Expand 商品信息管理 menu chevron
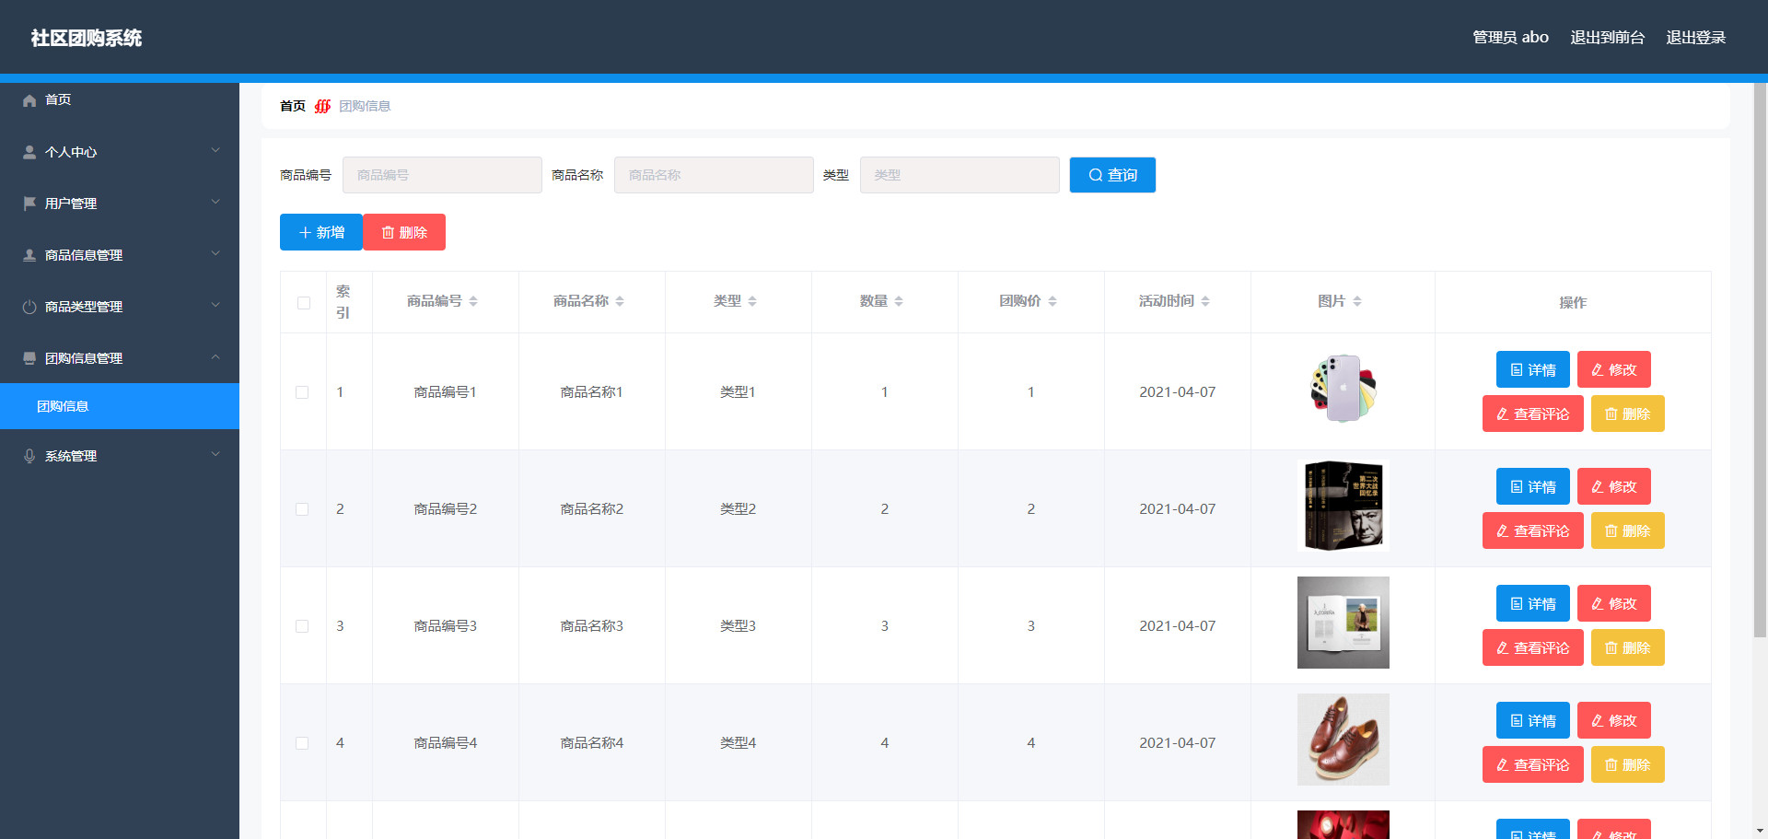Screen dimensions: 1768x839 215,253
